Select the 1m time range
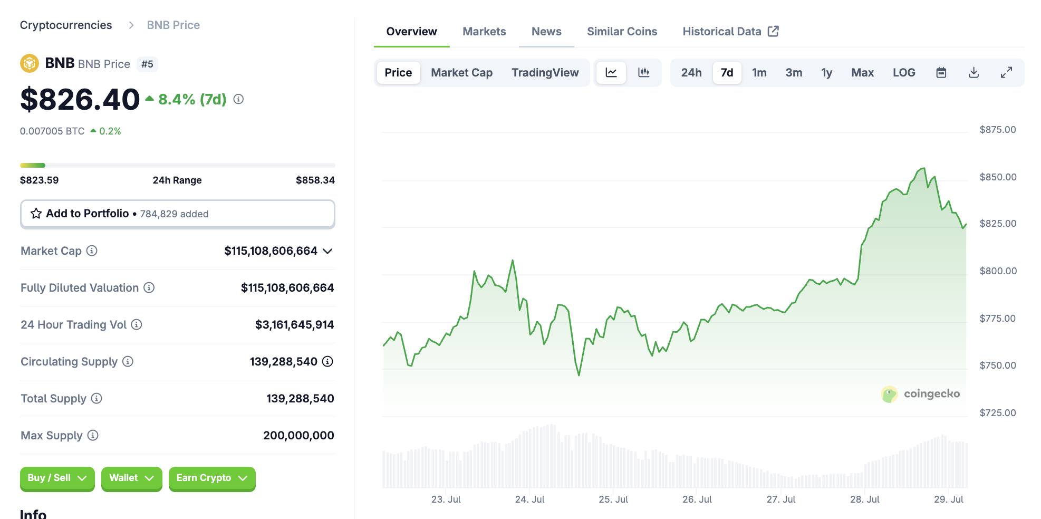The width and height of the screenshot is (1041, 519). pyautogui.click(x=759, y=73)
